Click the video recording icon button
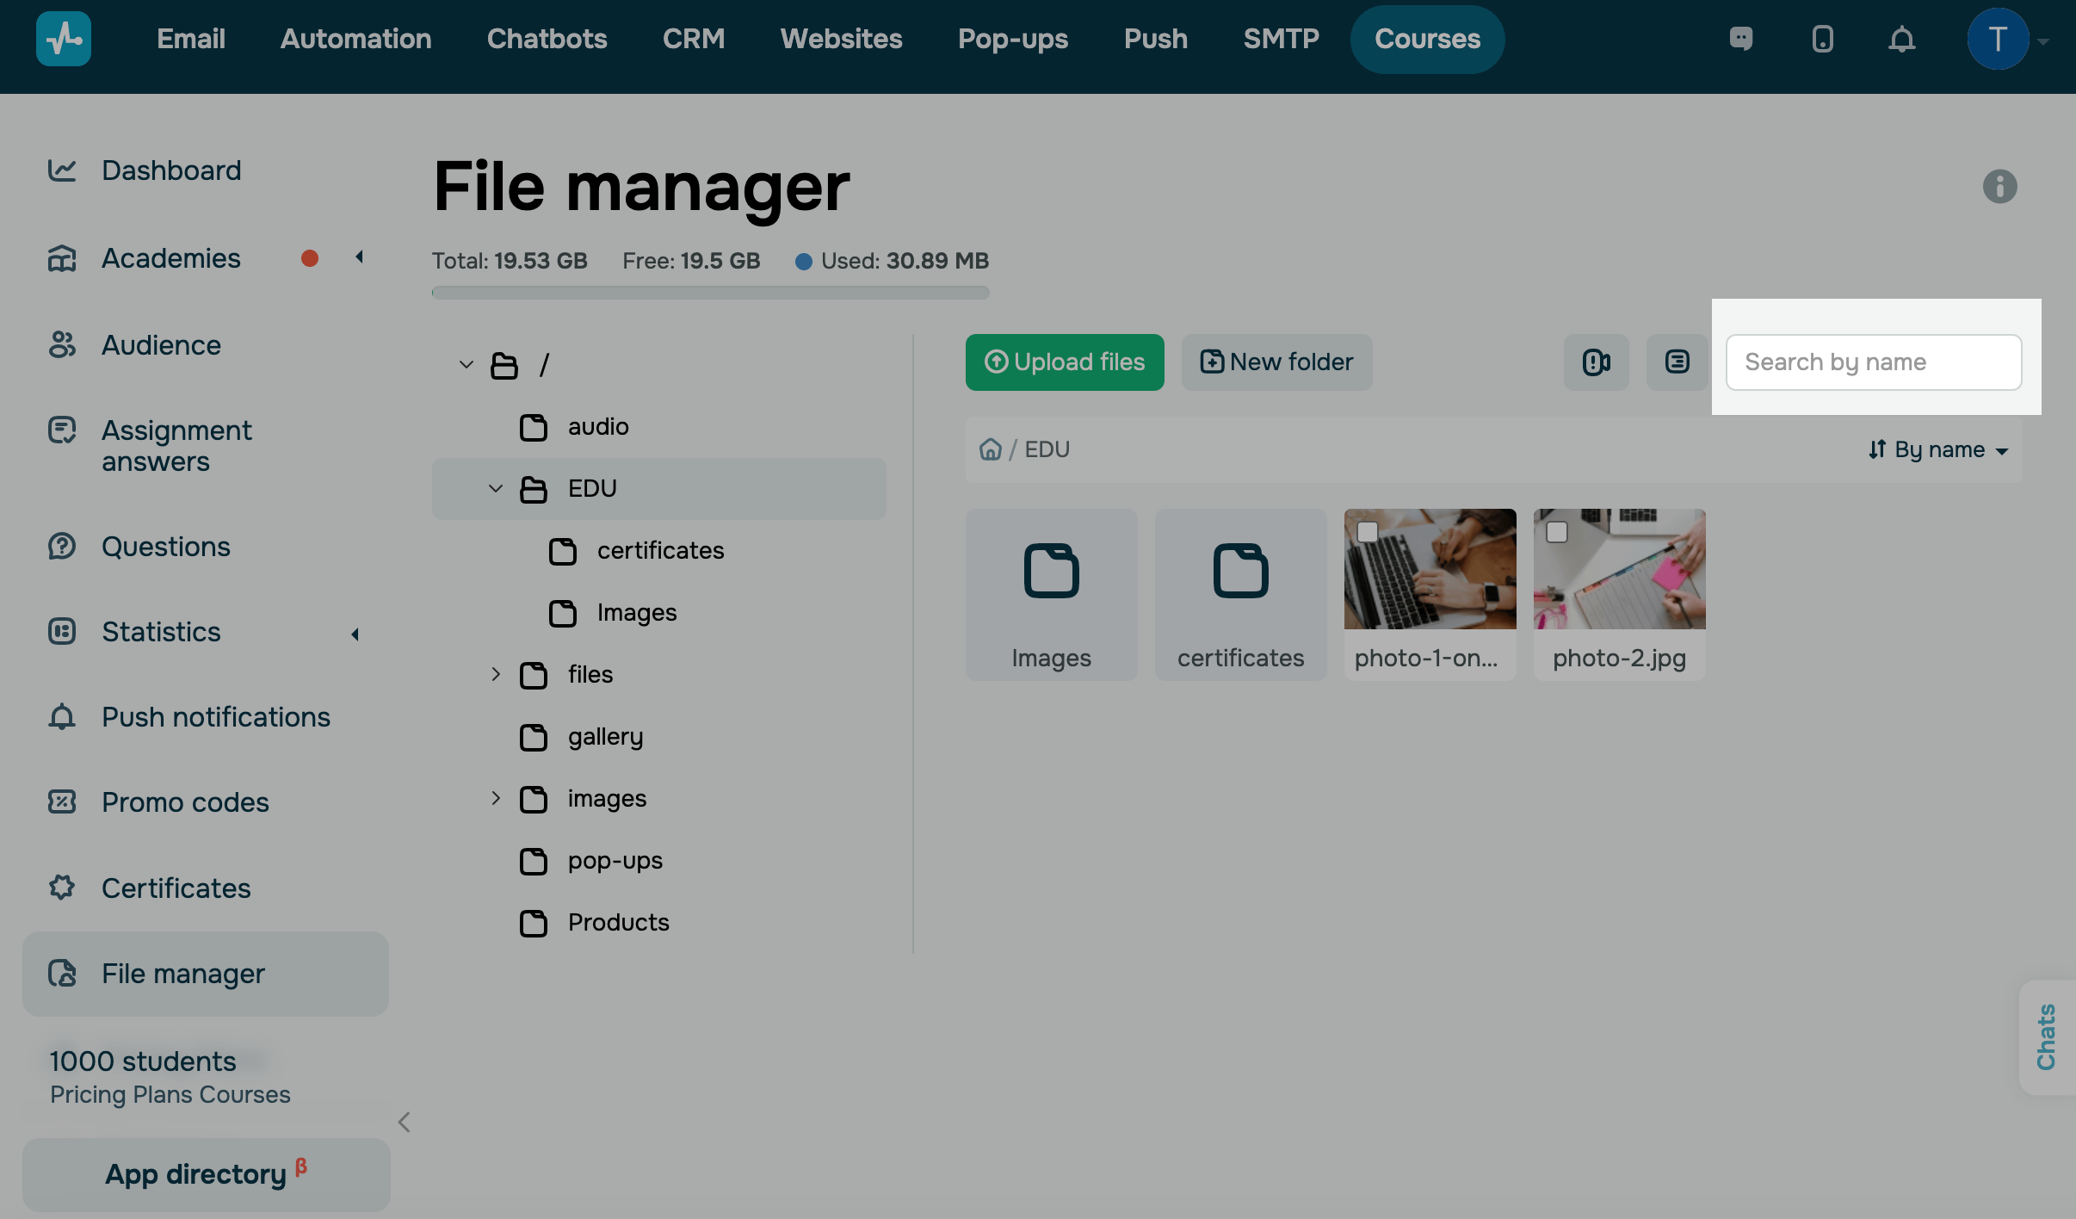This screenshot has width=2076, height=1219. pyautogui.click(x=1596, y=362)
